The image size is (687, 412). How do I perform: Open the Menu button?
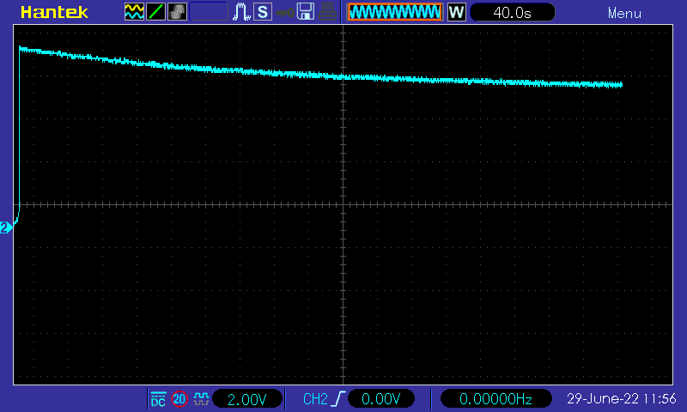(624, 14)
